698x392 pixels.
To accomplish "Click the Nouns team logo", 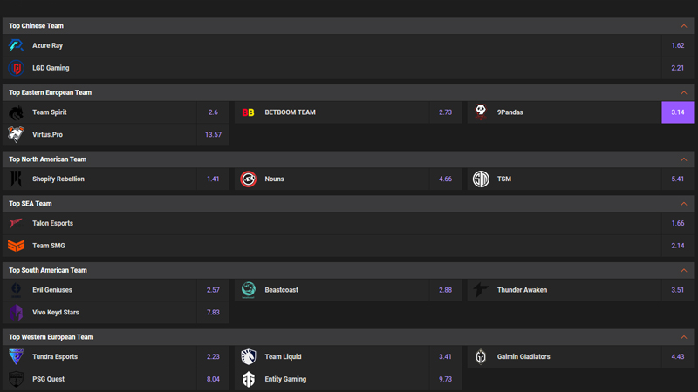I will pyautogui.click(x=249, y=179).
